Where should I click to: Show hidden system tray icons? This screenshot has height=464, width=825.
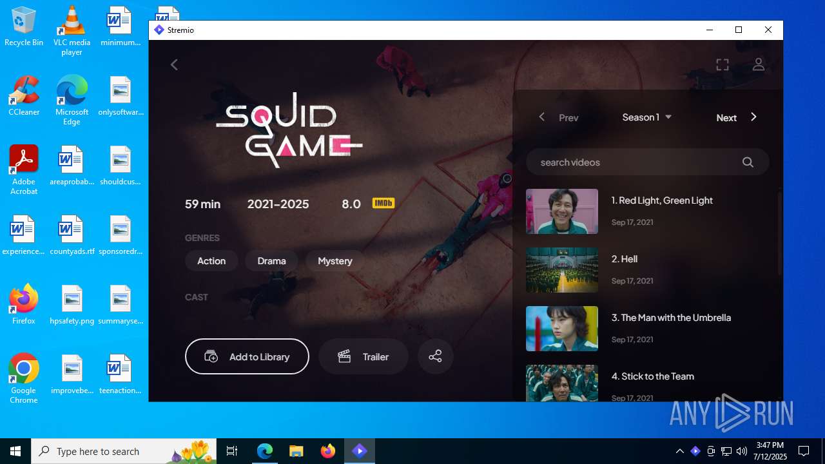(679, 451)
